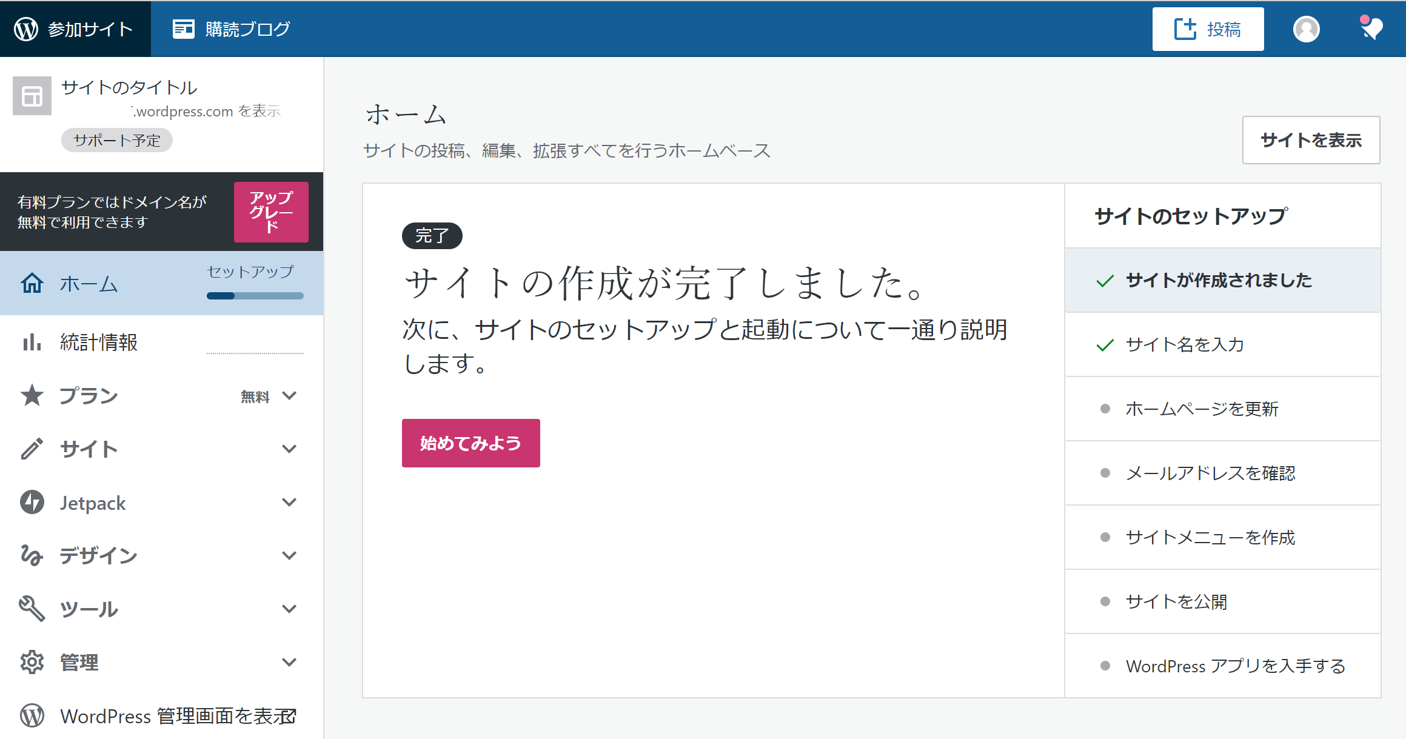Expand the 管理 section chevron
Image resolution: width=1406 pixels, height=739 pixels.
click(289, 662)
